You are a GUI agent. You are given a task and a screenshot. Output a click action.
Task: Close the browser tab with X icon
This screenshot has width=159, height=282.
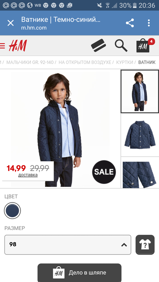(x=10, y=23)
